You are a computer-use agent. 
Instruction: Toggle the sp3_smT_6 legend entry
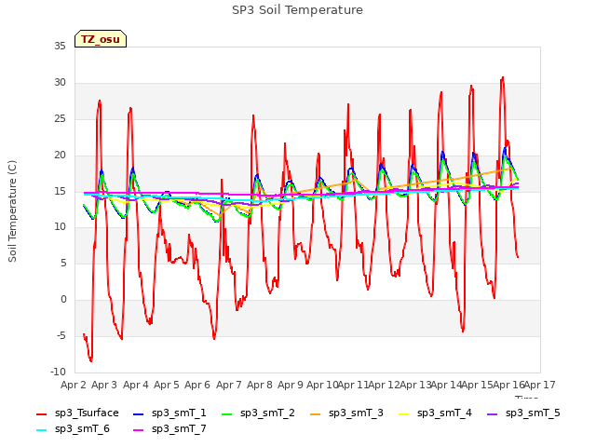click(73, 429)
